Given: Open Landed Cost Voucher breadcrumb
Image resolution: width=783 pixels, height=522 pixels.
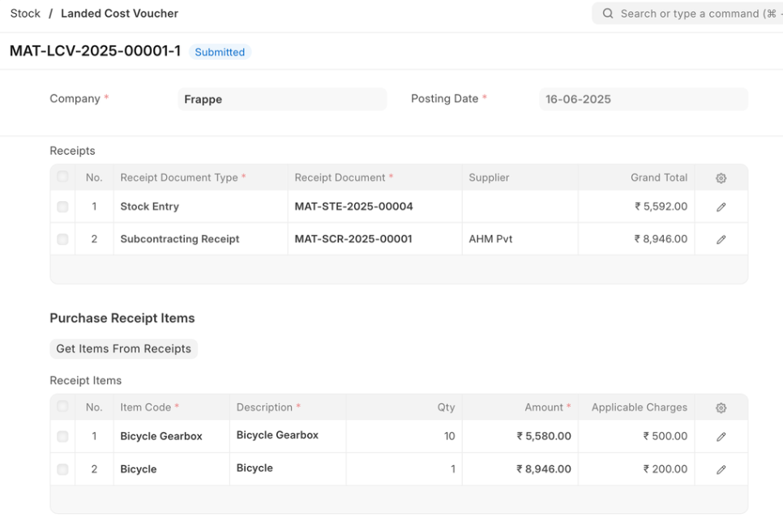Looking at the screenshot, I should click(x=119, y=14).
